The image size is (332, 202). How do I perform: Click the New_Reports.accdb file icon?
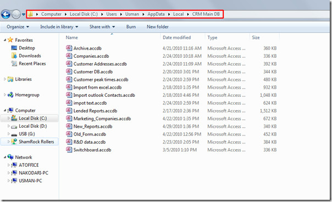coord(69,127)
